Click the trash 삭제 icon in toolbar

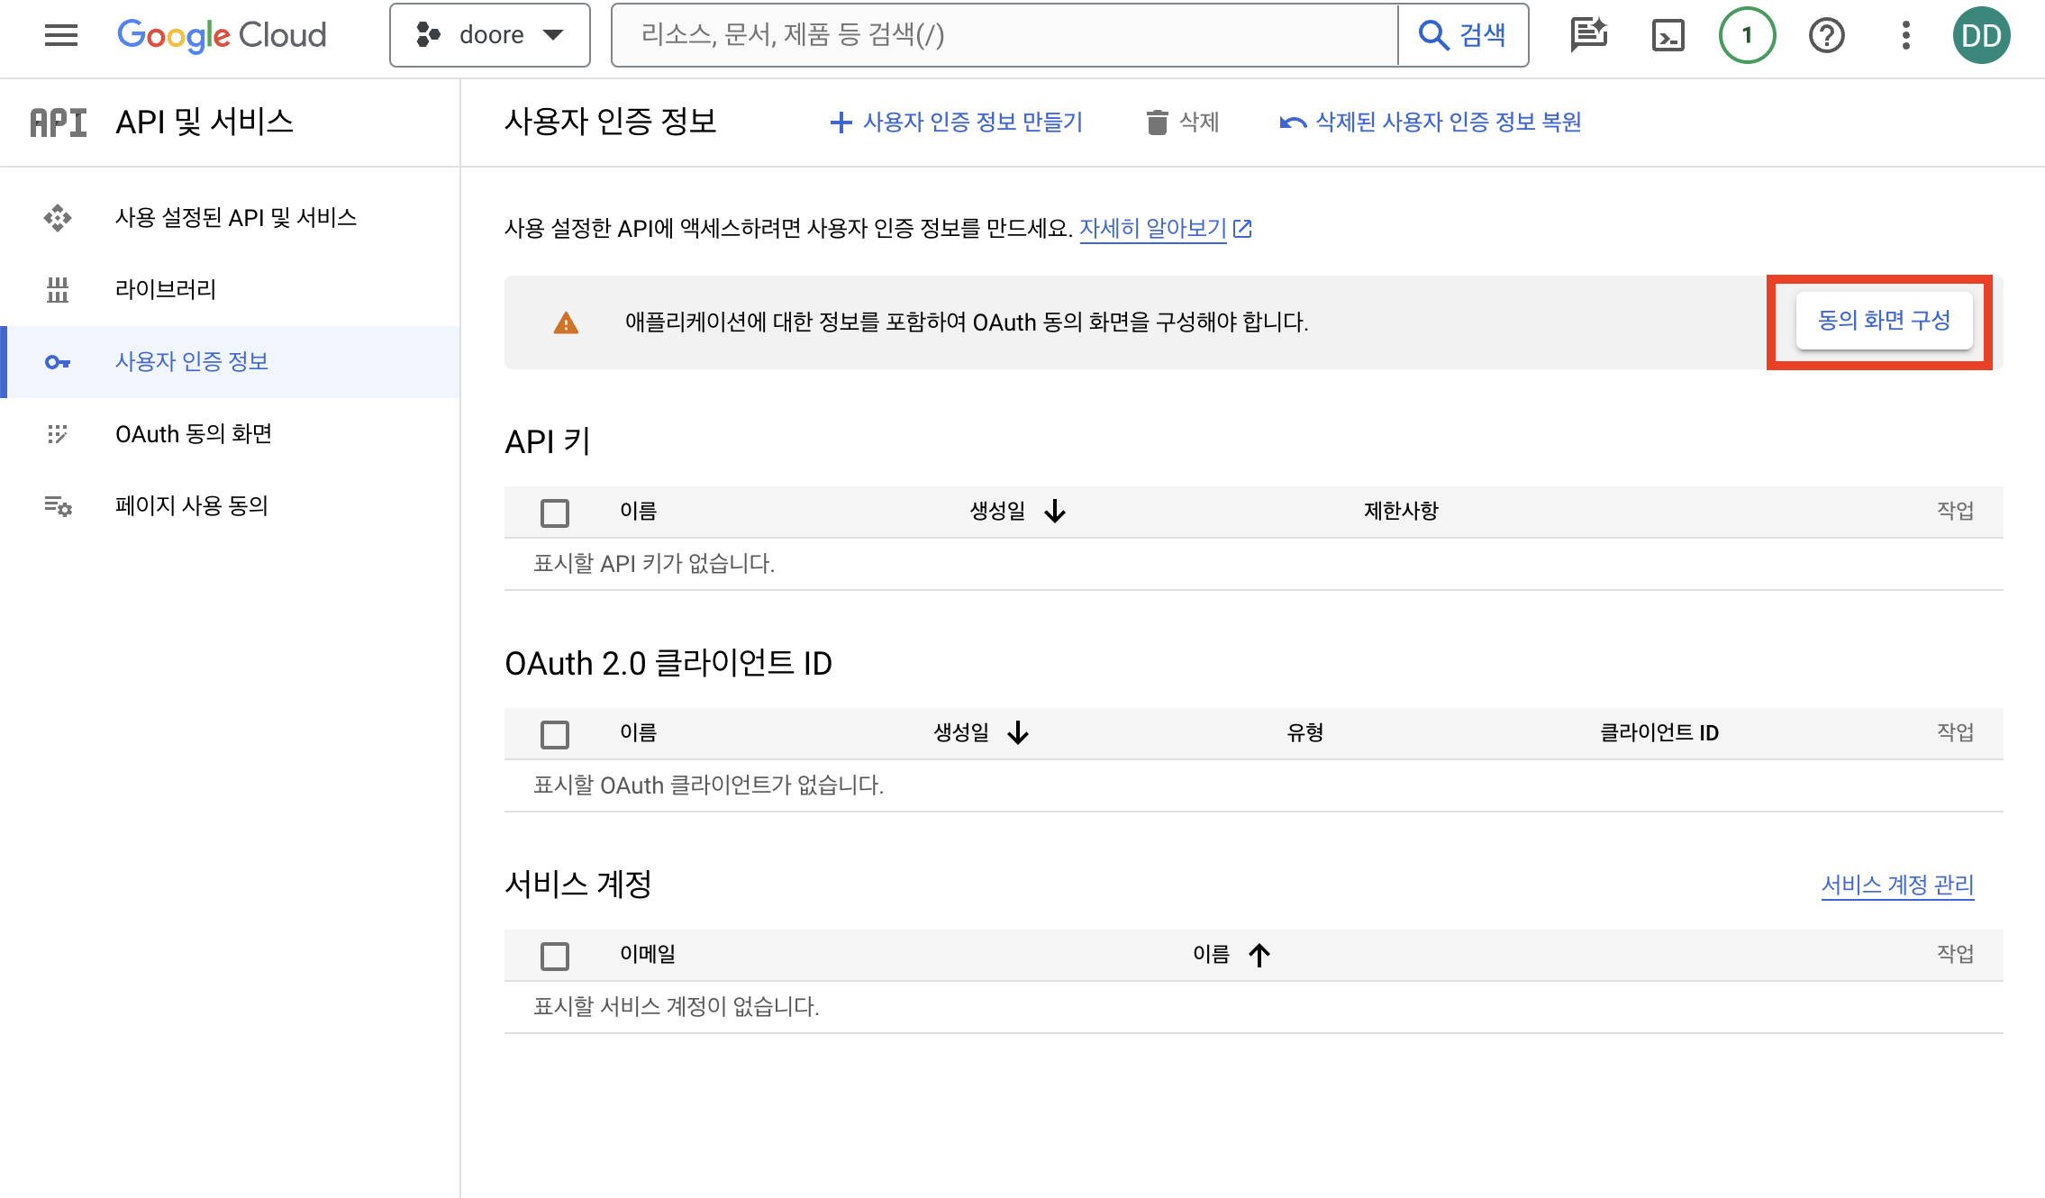tap(1158, 122)
